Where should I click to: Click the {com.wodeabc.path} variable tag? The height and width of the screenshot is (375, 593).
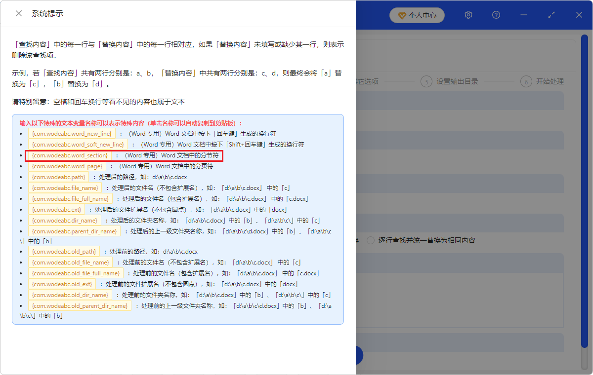pyautogui.click(x=58, y=177)
